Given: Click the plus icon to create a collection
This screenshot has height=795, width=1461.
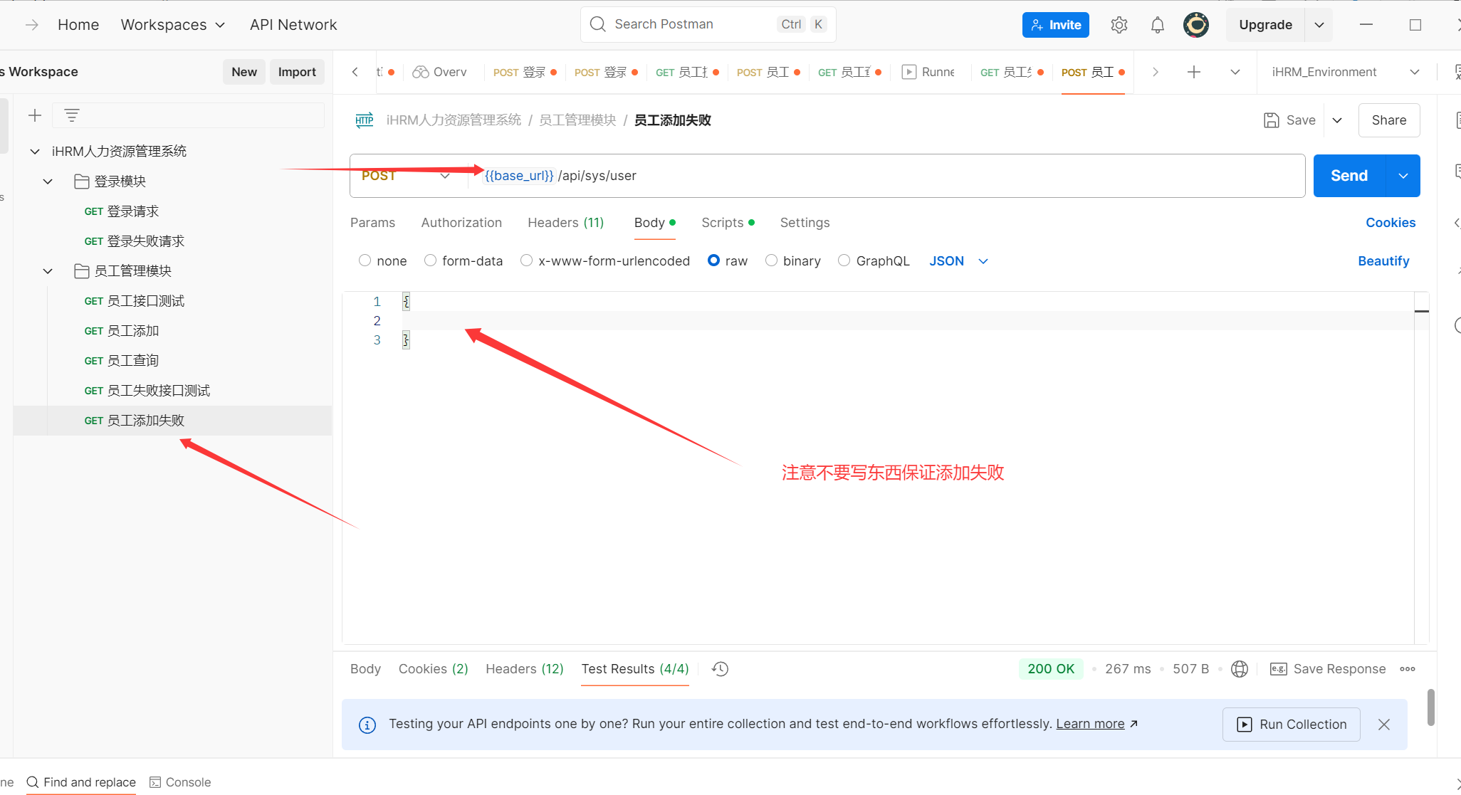Looking at the screenshot, I should [x=35, y=115].
